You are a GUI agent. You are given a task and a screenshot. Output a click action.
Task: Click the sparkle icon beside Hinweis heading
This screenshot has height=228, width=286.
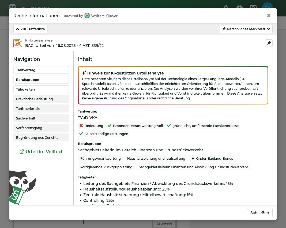84,73
